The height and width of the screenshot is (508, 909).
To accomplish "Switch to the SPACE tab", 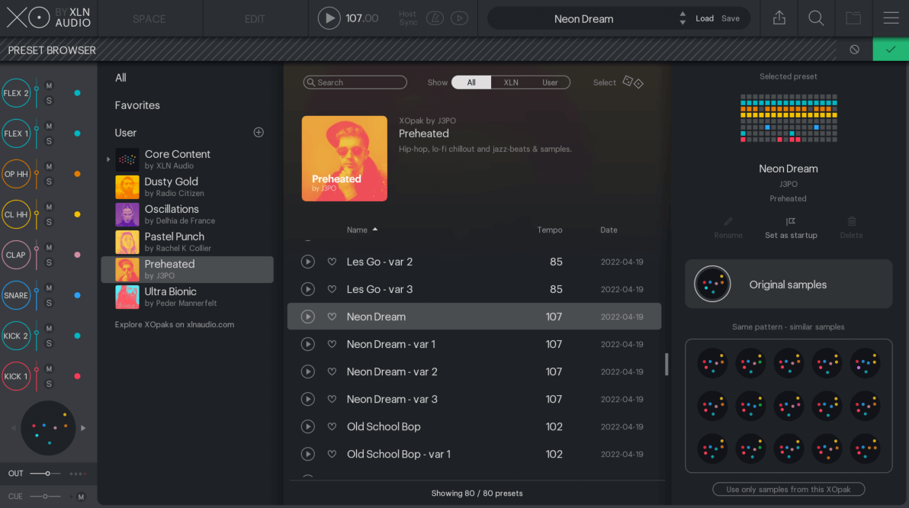I will (x=149, y=18).
